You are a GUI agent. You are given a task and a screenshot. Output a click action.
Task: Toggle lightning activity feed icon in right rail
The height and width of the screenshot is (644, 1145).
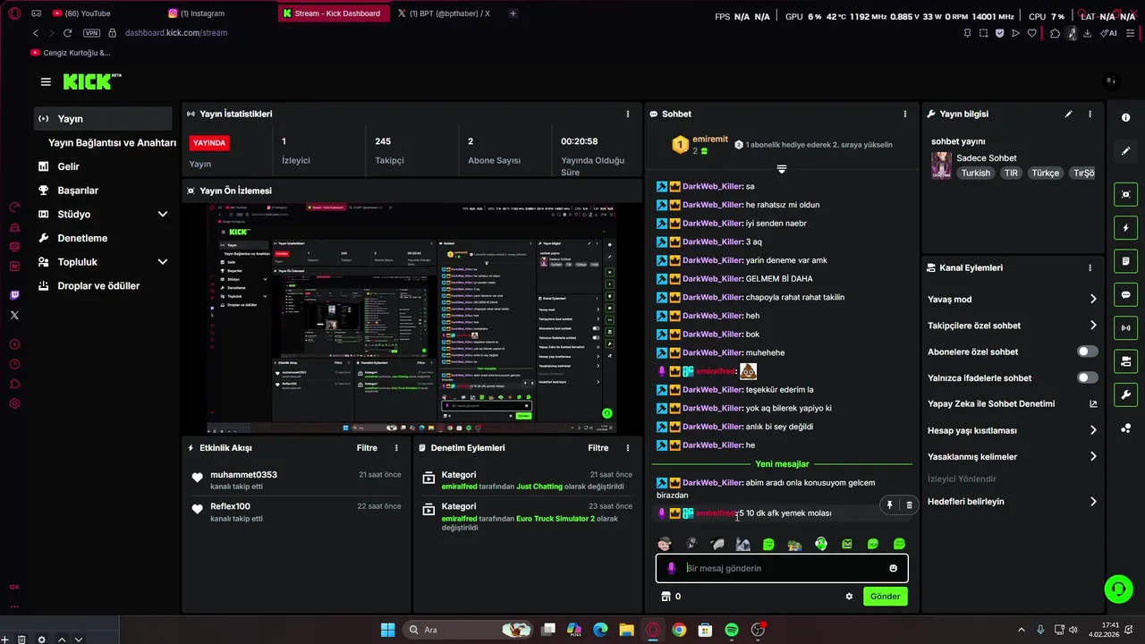click(1125, 227)
